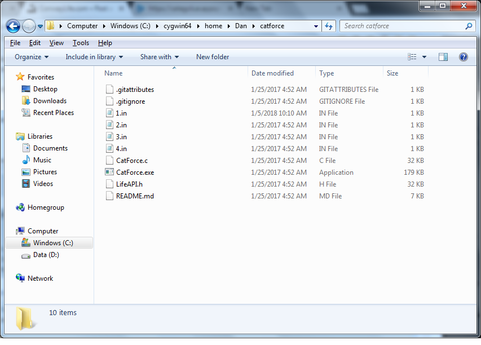Viewport: 481px width, 345px height.
Task: Click the GITATTRIBUTES File type text
Action: pos(349,90)
